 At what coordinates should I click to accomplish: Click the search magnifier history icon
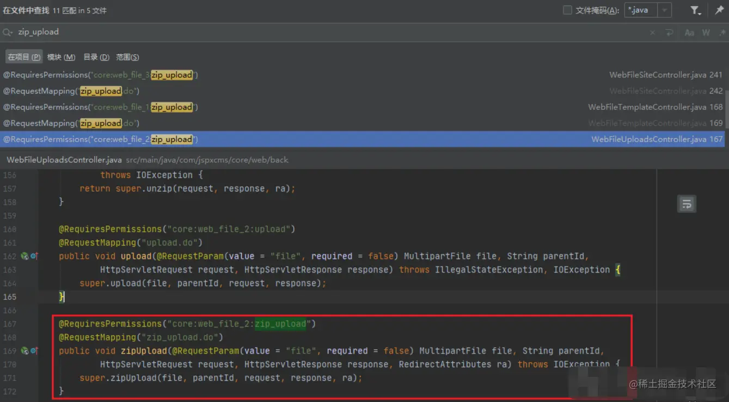point(8,33)
